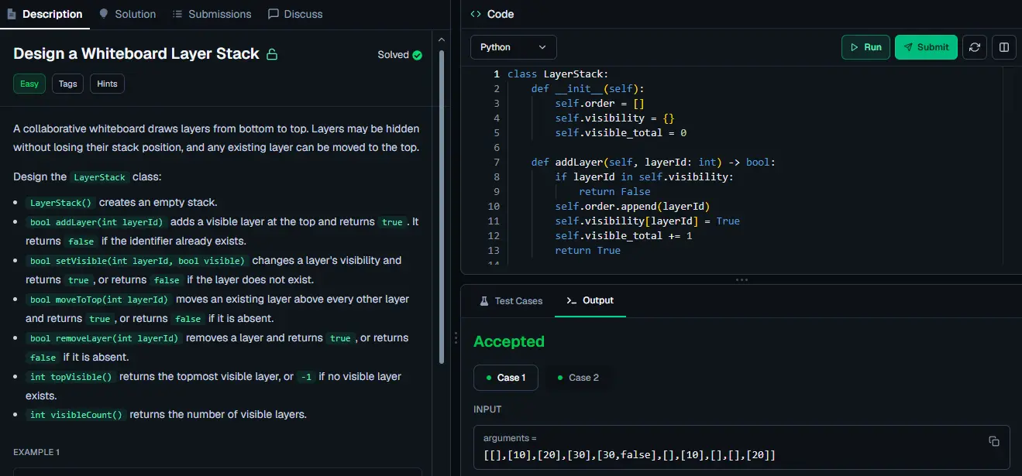This screenshot has width=1022, height=476.
Task: Click the Discuss tab chat icon
Action: pos(273,14)
